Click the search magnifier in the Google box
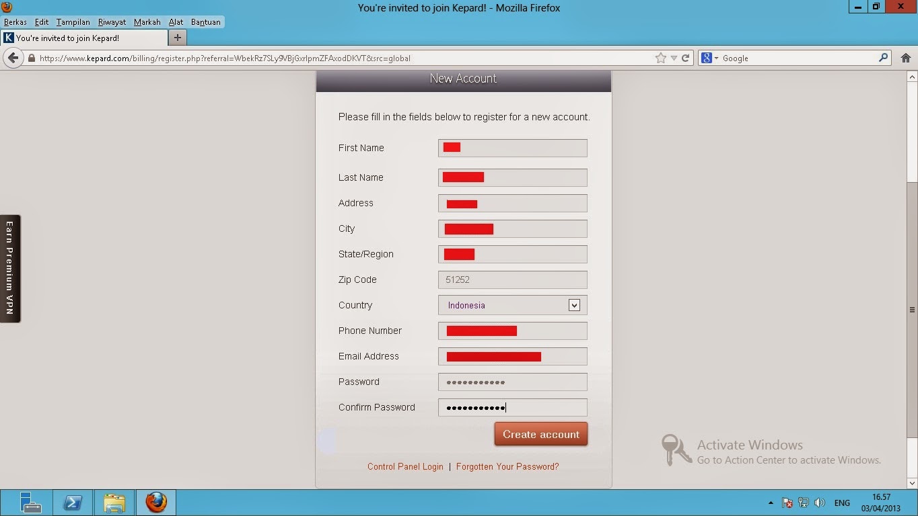Screen dimensions: 918x516 click(884, 58)
